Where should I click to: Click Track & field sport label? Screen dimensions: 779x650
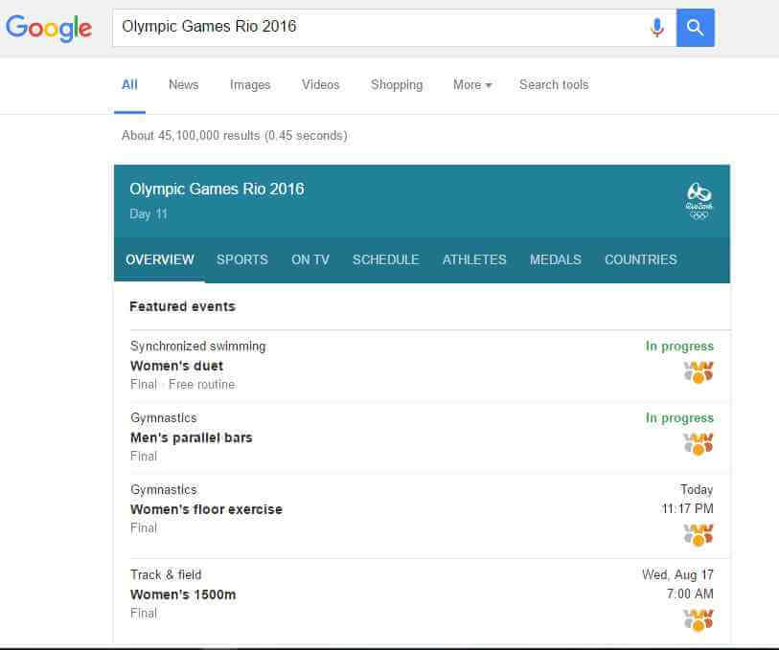pyautogui.click(x=166, y=574)
